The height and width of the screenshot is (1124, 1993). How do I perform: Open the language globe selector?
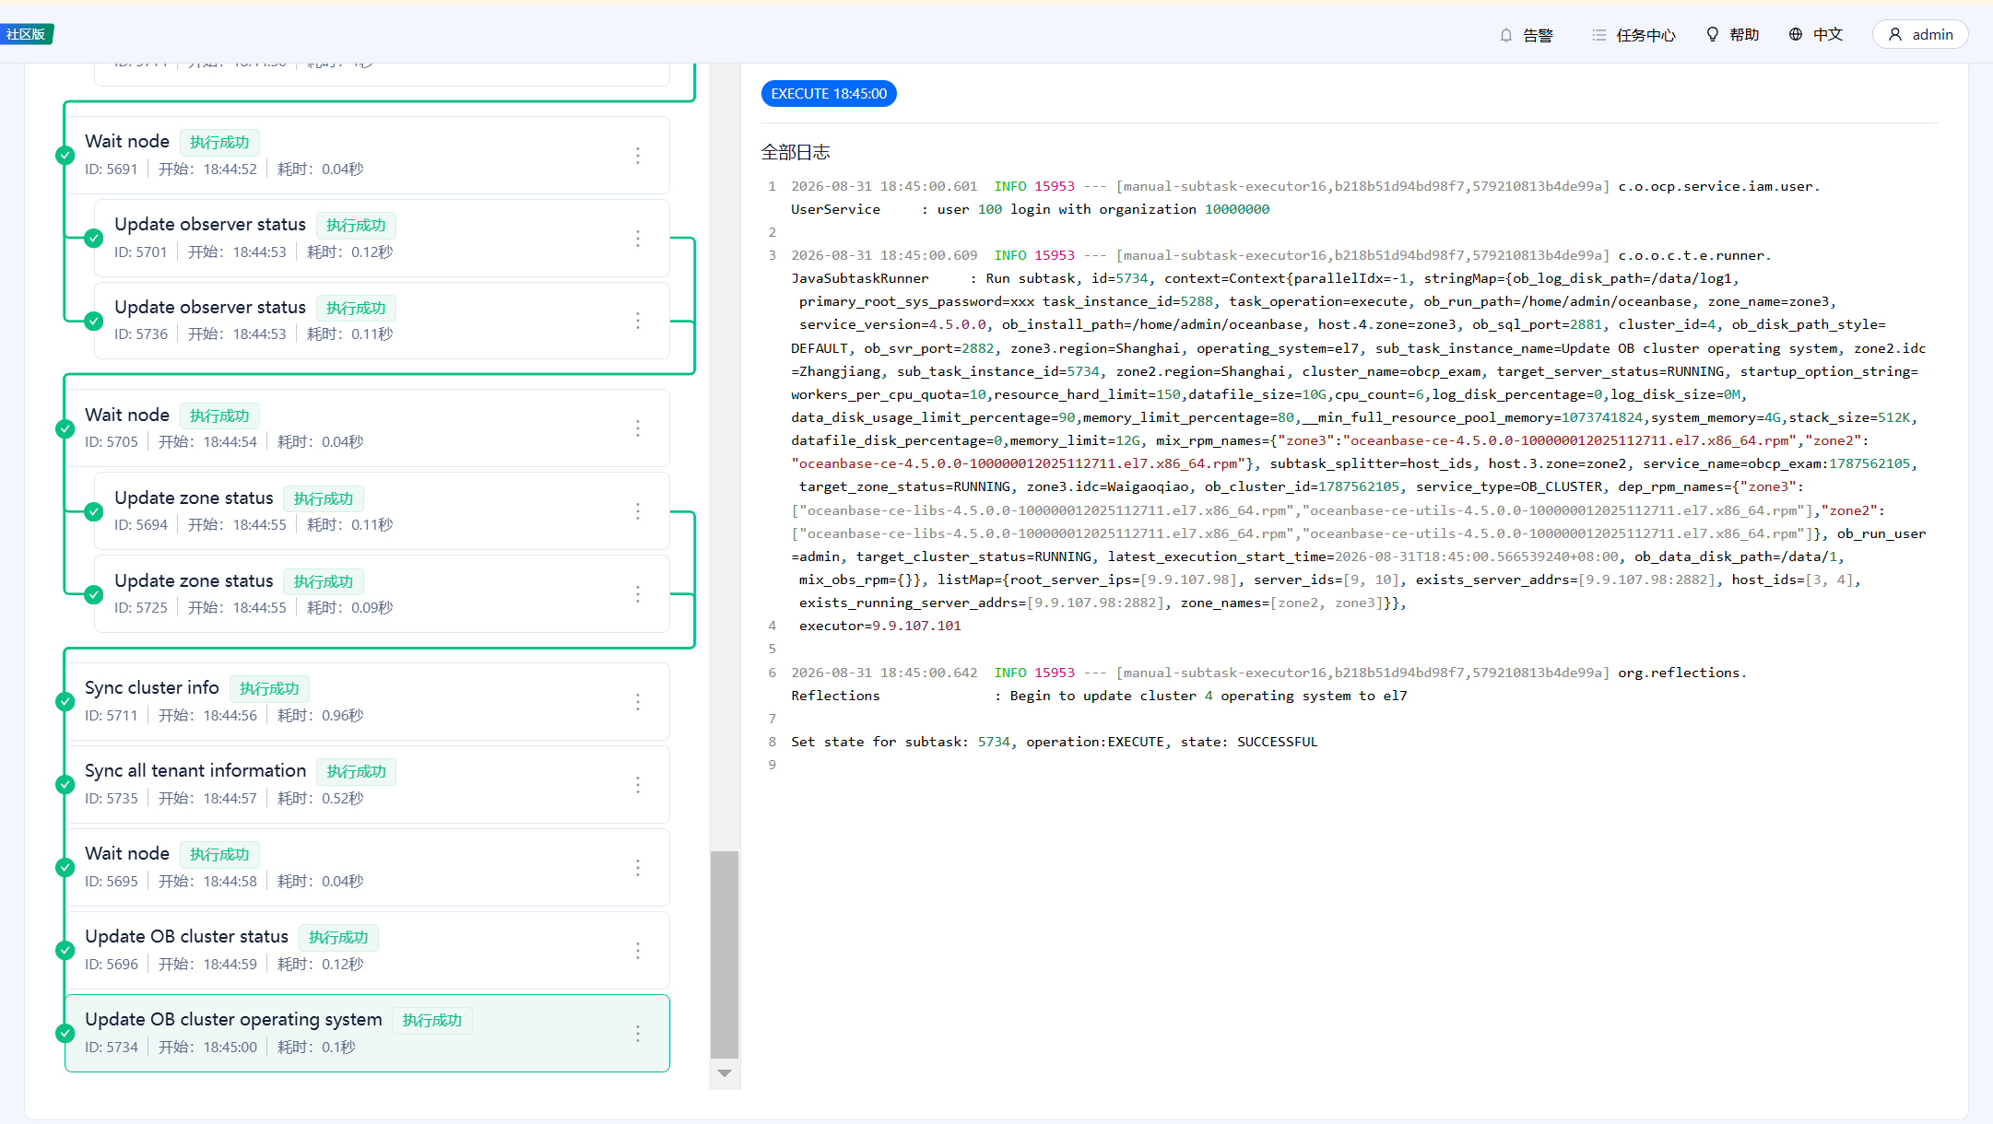click(1796, 34)
